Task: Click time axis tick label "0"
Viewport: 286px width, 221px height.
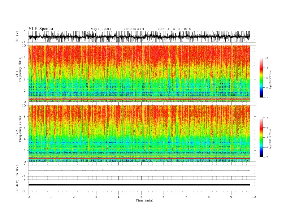Action: [x=29, y=197]
